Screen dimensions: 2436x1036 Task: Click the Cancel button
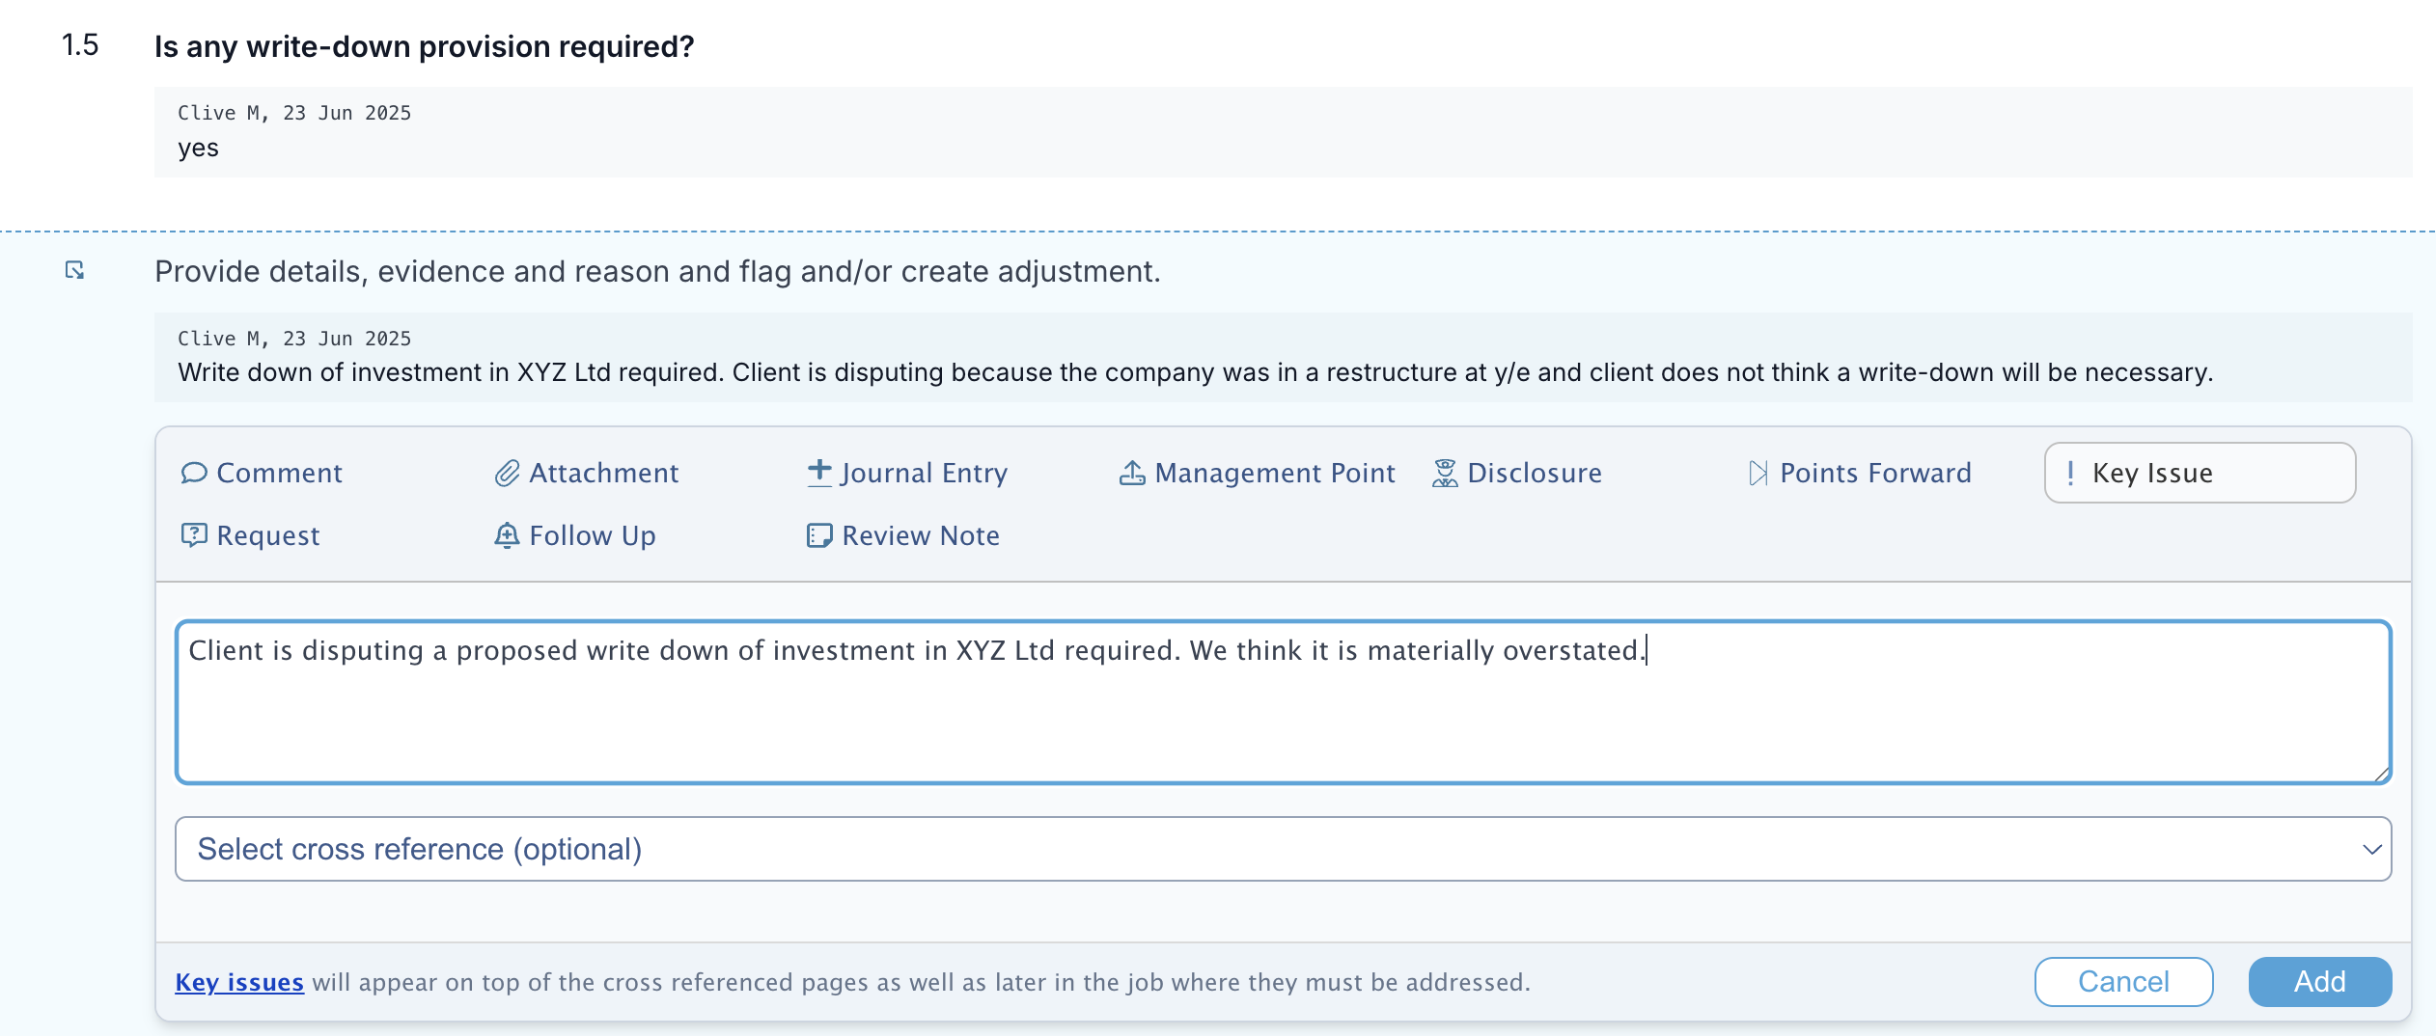[2123, 982]
